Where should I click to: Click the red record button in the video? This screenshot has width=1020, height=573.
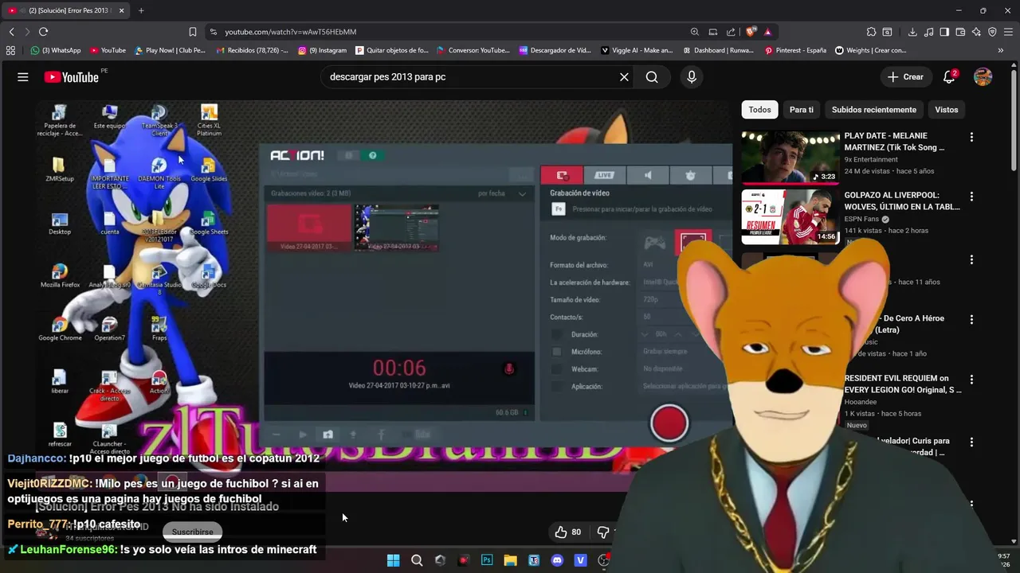coord(669,423)
